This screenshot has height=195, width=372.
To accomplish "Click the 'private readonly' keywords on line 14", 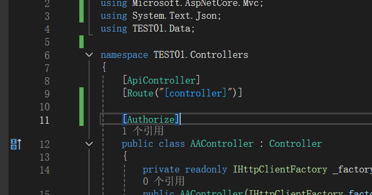I will (185, 169).
